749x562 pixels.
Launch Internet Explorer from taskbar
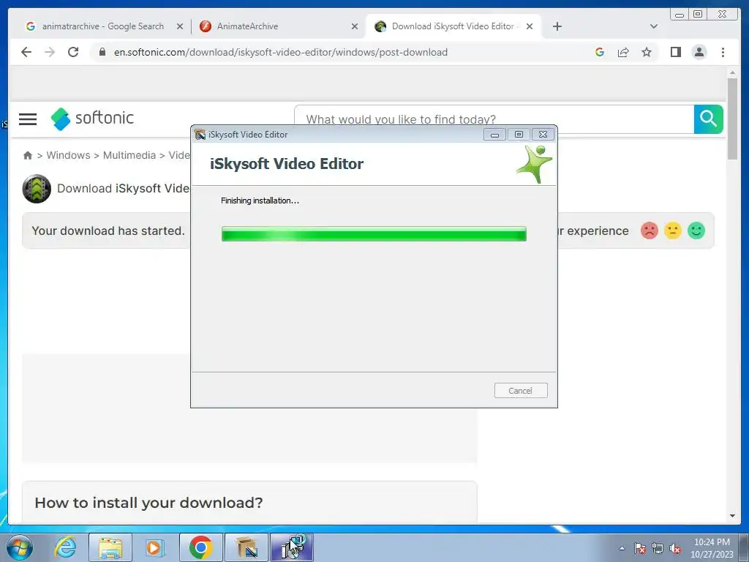65,547
